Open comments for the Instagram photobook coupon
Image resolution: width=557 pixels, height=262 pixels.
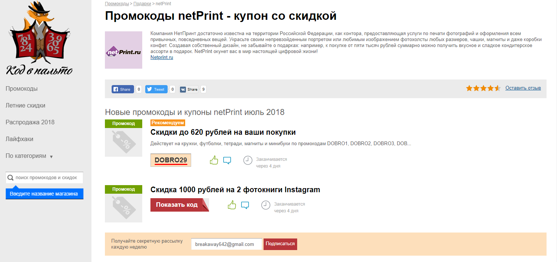coord(245,205)
